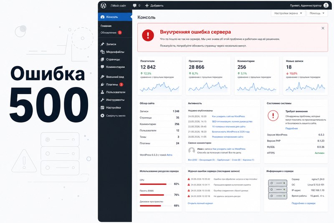This screenshot has height=223, width=334.
Task: Click the Инструменты wrench icon
Action: 102,100
